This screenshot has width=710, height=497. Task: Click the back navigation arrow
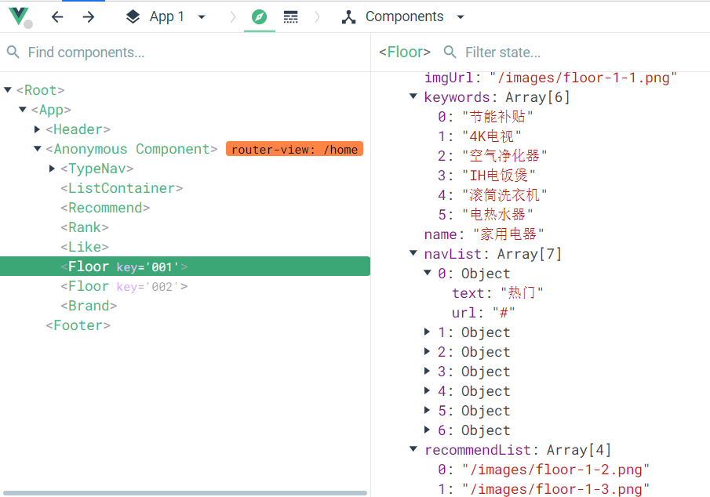(57, 16)
